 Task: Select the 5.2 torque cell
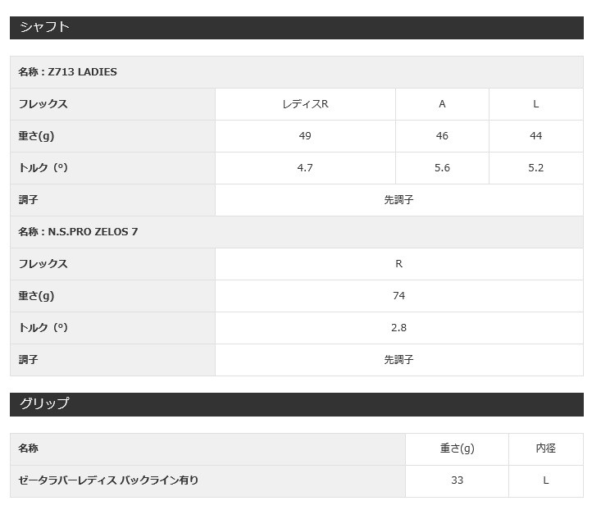536,168
